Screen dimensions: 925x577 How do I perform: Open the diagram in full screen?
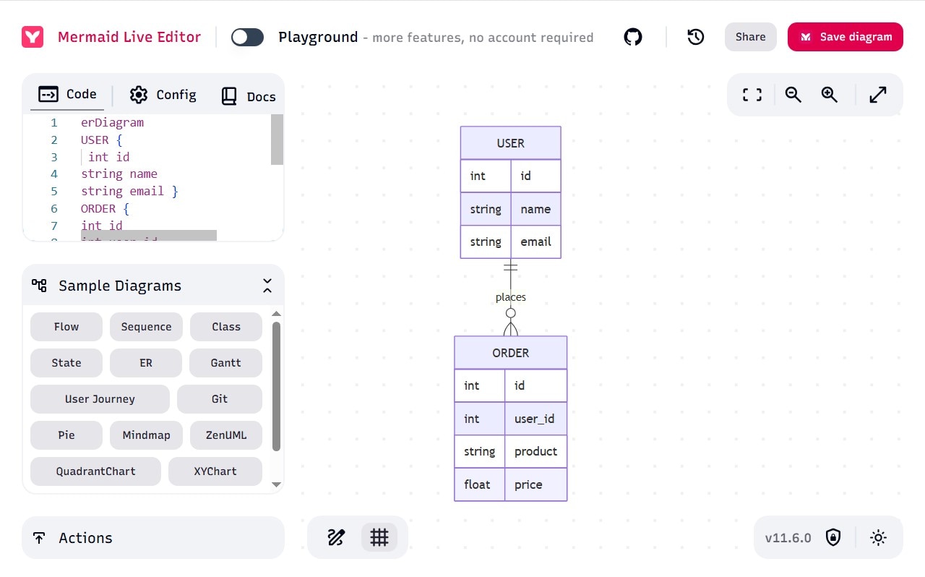pyautogui.click(x=878, y=95)
